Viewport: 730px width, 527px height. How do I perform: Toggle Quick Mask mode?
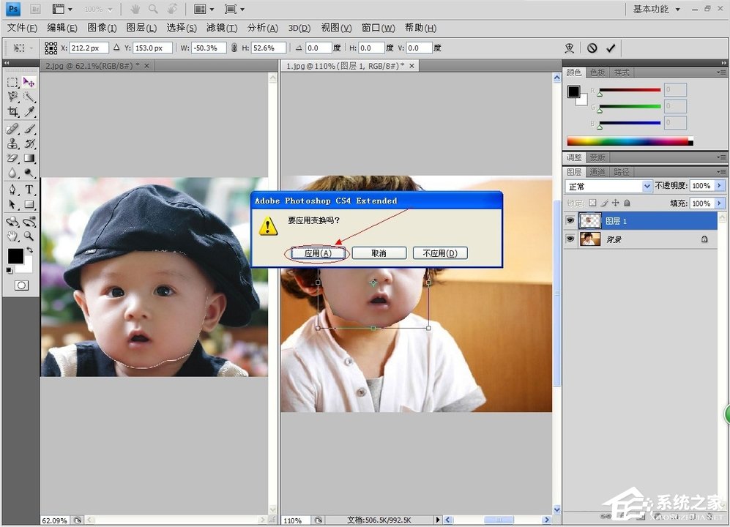[21, 285]
